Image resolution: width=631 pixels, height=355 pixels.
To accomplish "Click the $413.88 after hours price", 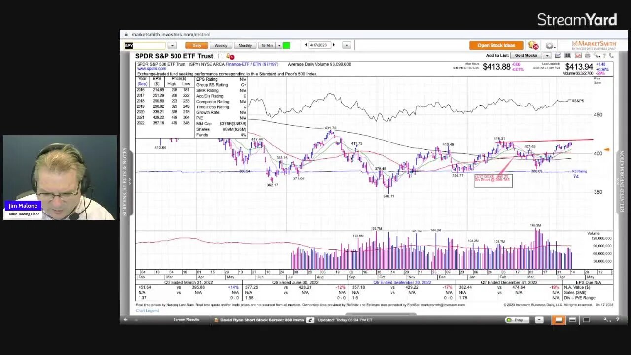I will pyautogui.click(x=496, y=67).
